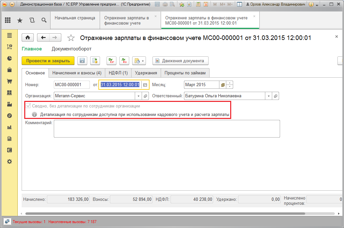Toggle the 'Сводно, без детализации' checkbox

[x=28, y=106]
